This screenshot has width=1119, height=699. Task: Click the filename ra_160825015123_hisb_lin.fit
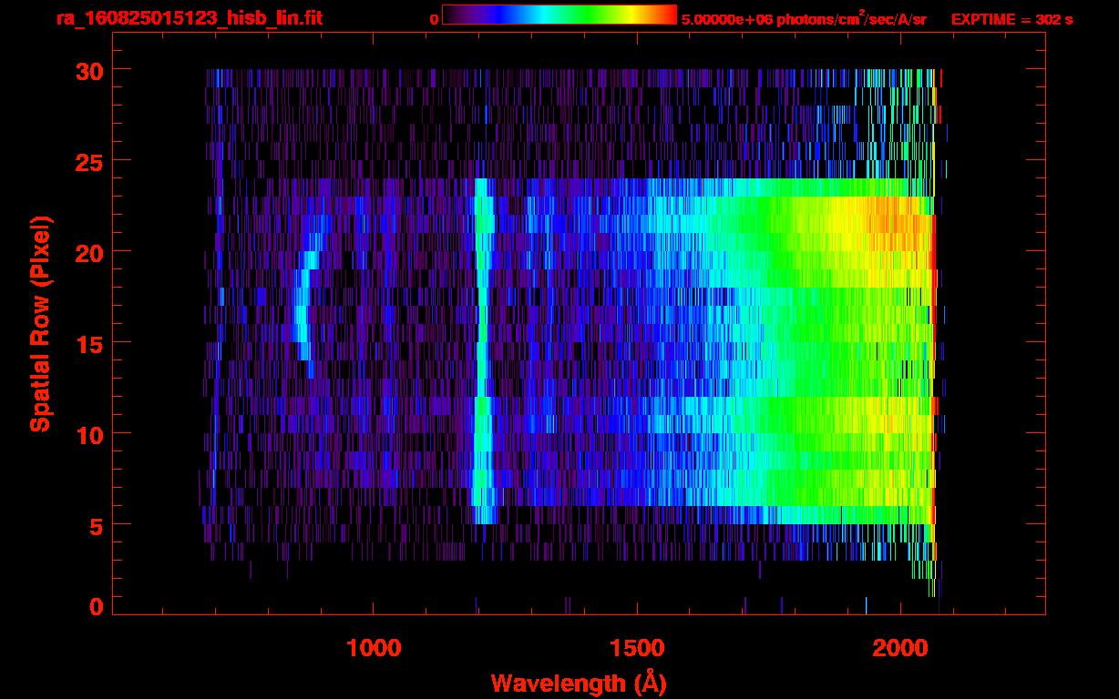pyautogui.click(x=188, y=18)
